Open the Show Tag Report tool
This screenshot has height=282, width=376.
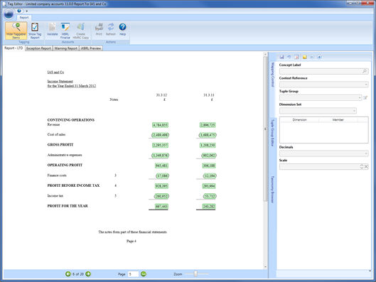[35, 31]
